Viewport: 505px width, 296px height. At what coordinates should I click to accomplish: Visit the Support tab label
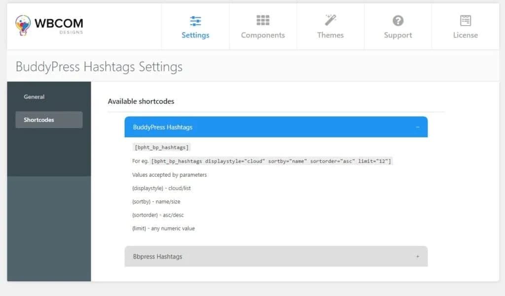(397, 35)
